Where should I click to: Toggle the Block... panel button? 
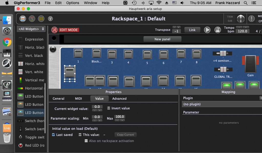[96, 53]
